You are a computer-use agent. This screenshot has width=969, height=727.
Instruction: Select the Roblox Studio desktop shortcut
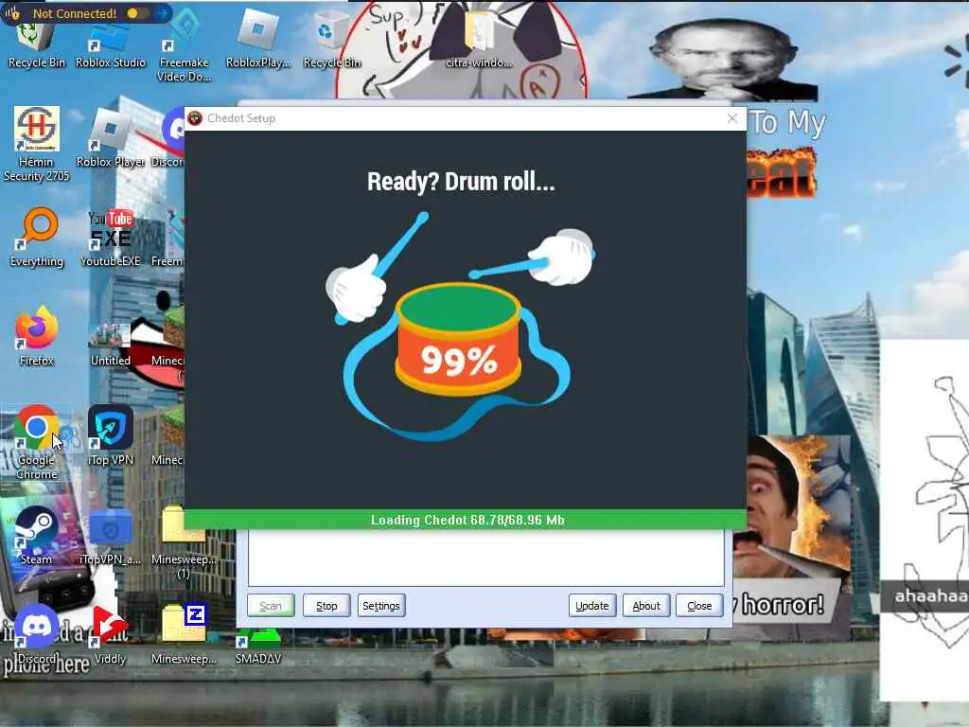[111, 46]
